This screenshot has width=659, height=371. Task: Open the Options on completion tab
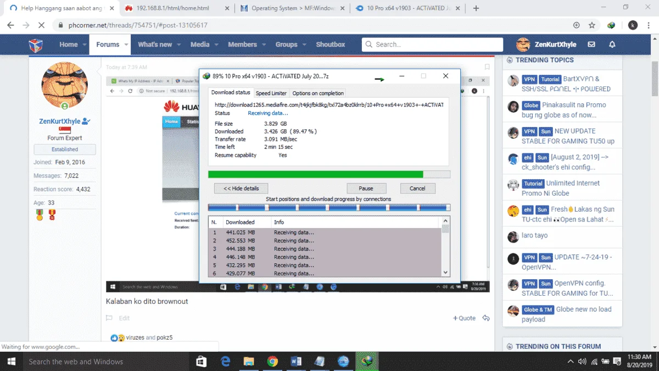point(318,93)
